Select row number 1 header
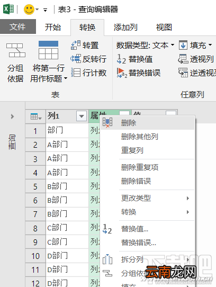This screenshot has width=216, height=287. [35, 131]
